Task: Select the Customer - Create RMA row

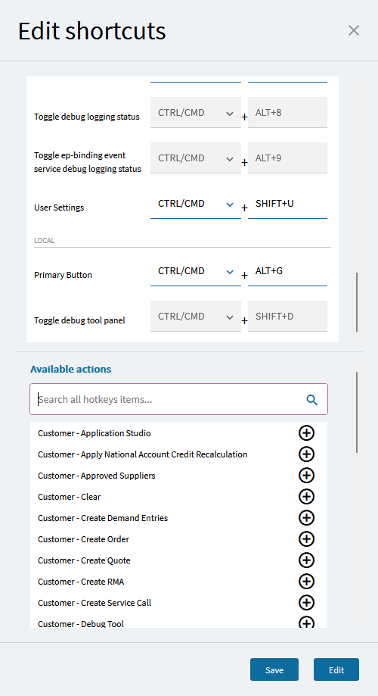Action: 178,582
